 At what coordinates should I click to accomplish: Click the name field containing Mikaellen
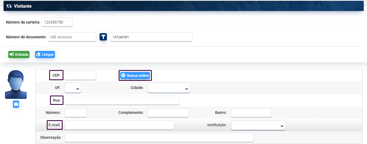coord(151,37)
